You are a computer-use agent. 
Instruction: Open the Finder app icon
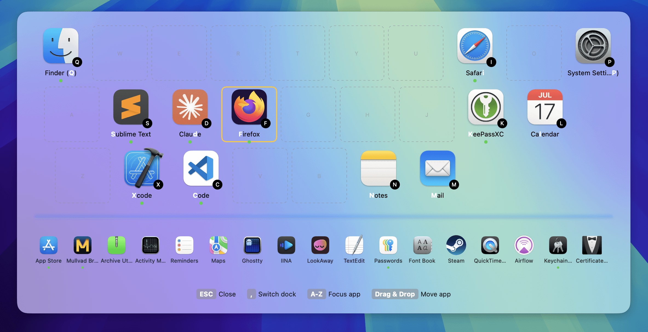[61, 46]
